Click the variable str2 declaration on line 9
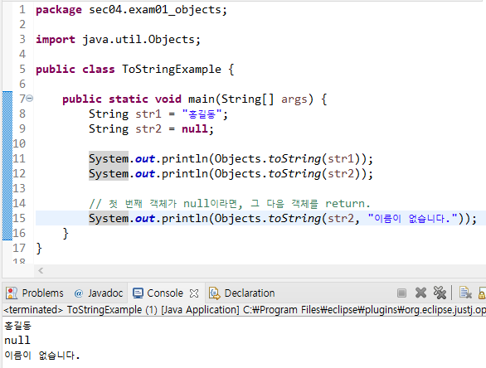Screen dimensions: 486x368 pyautogui.click(x=148, y=128)
